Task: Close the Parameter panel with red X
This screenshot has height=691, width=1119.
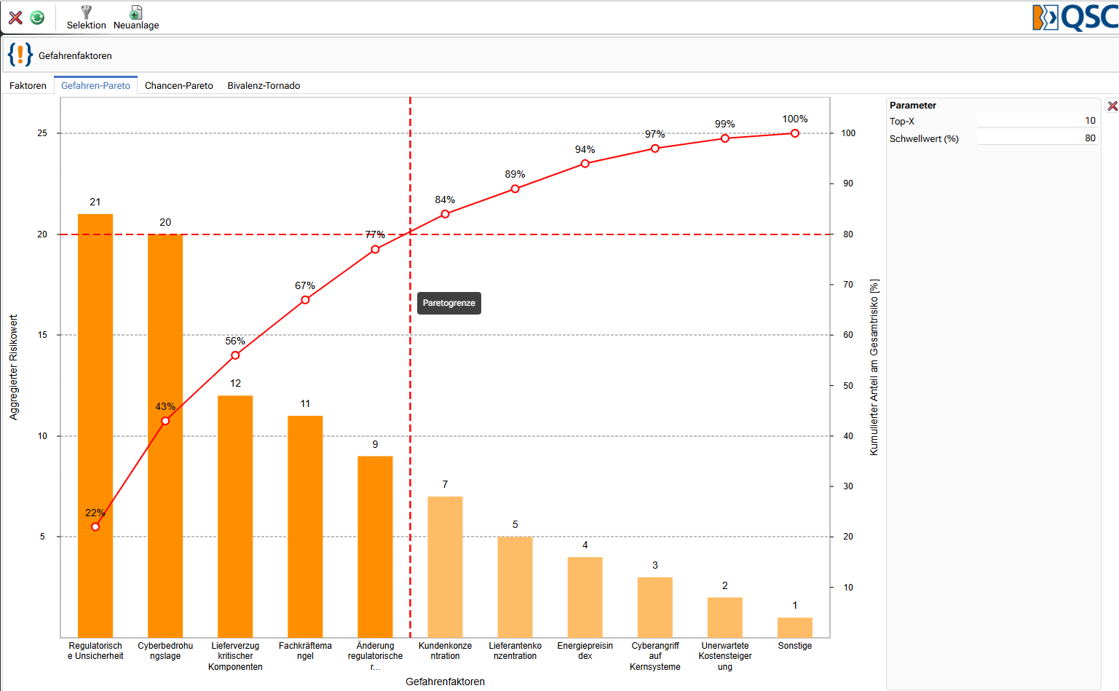Action: [x=1112, y=106]
